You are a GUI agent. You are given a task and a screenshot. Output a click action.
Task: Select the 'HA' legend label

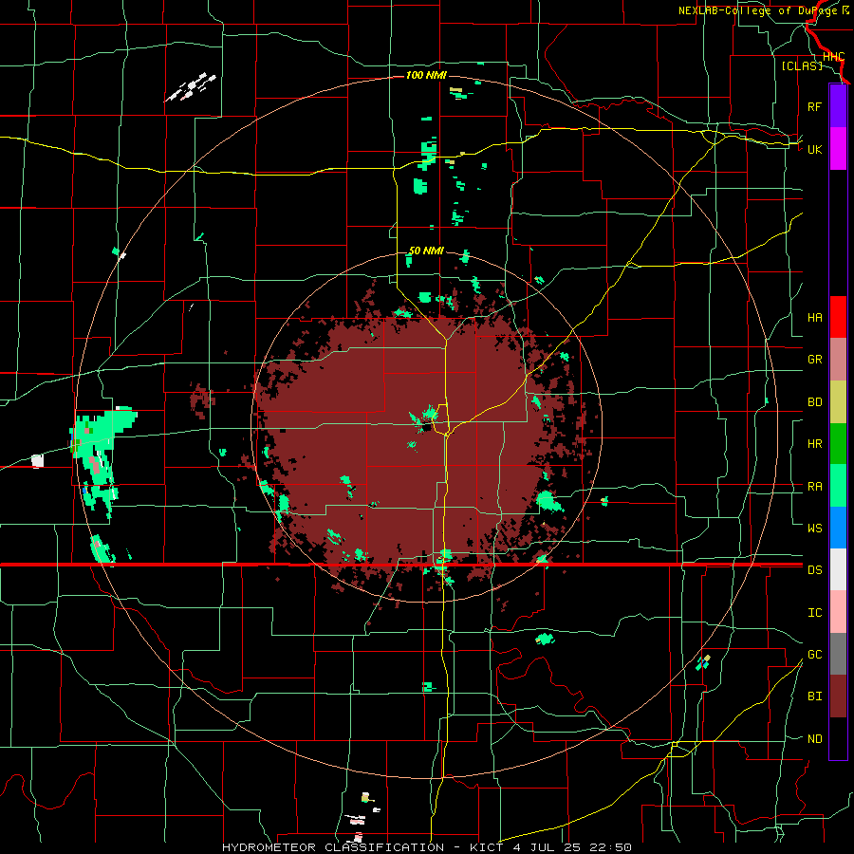815,317
